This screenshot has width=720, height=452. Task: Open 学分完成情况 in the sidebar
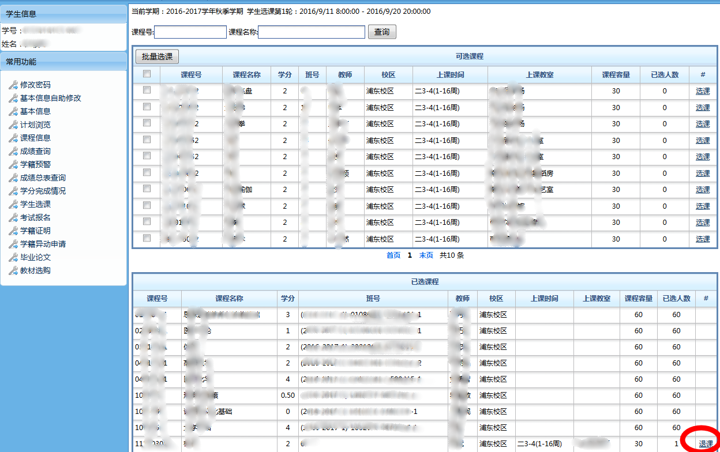pos(43,191)
